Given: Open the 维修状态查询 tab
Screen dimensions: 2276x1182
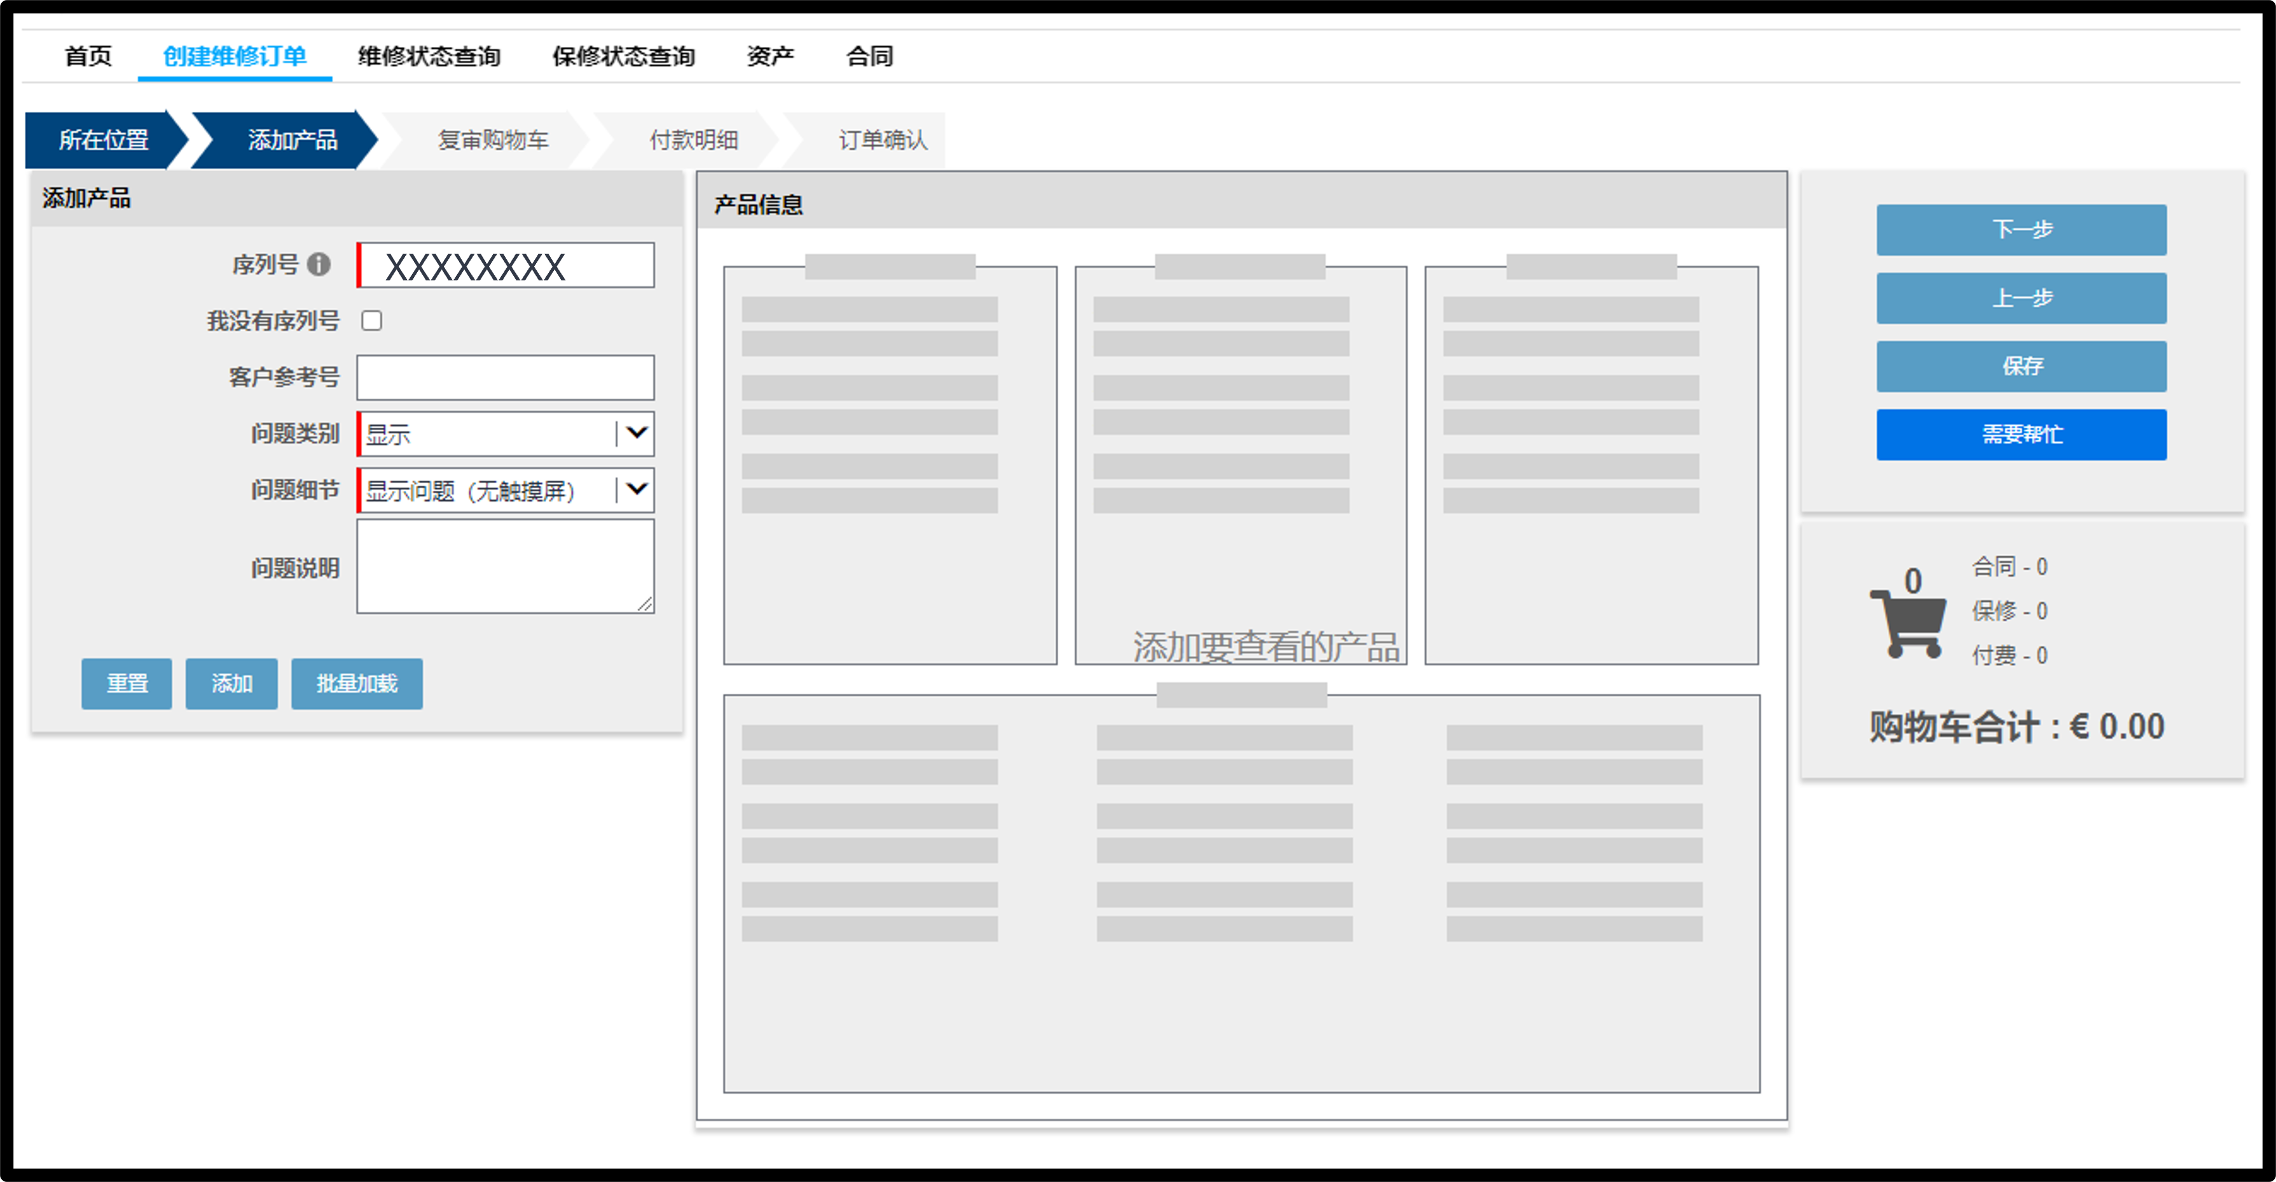Looking at the screenshot, I should 429,57.
